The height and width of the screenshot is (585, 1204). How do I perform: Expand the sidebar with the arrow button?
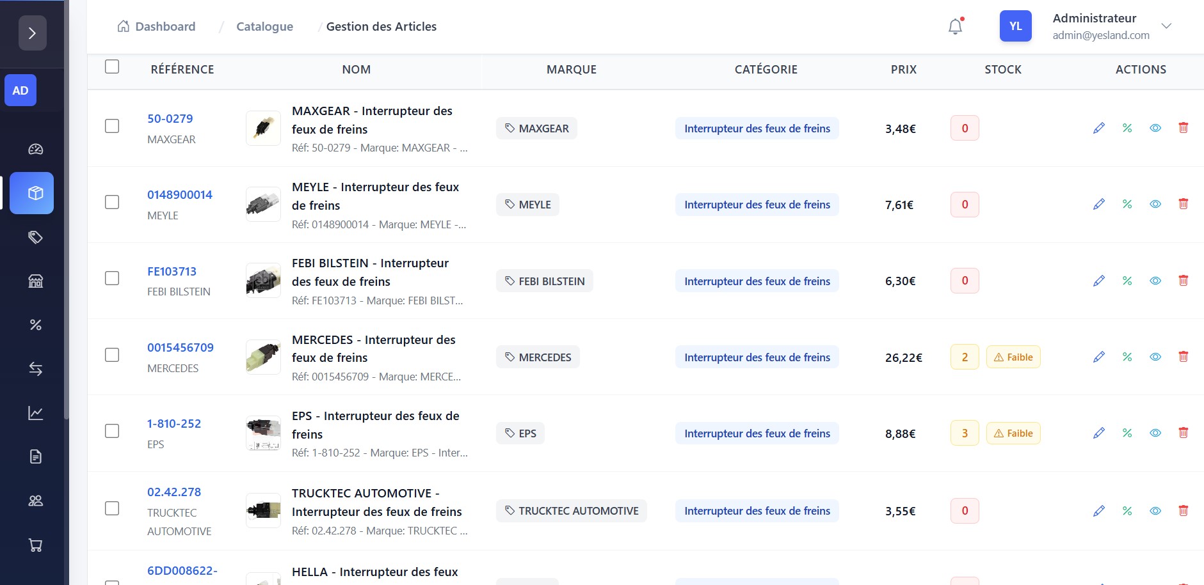click(x=33, y=33)
